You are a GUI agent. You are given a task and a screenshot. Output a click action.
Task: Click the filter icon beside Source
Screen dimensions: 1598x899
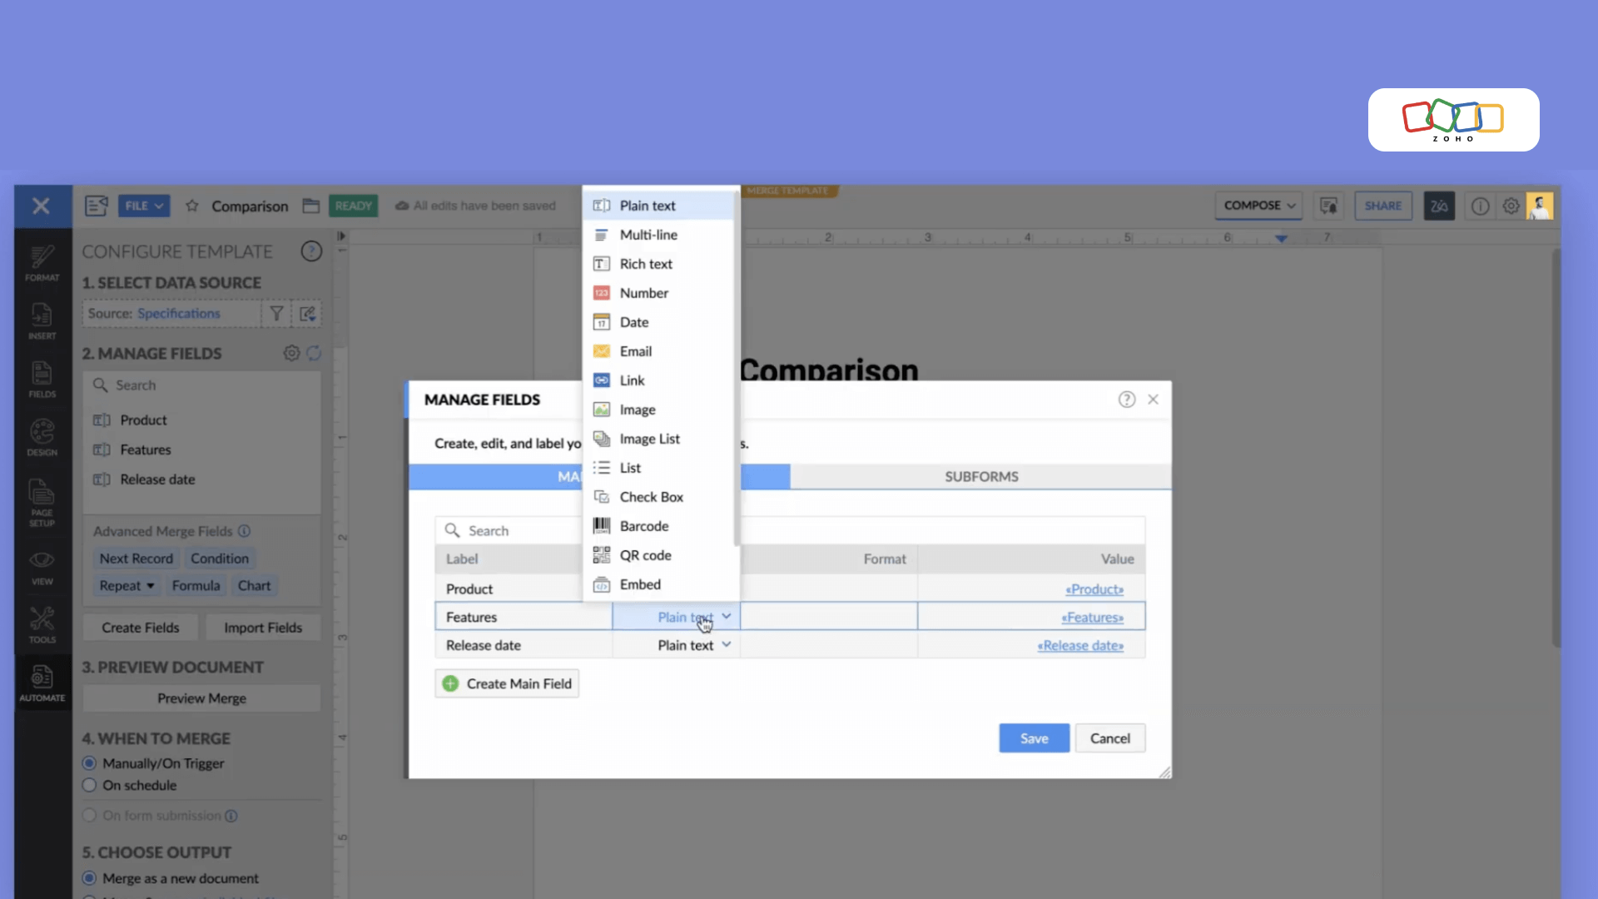pyautogui.click(x=276, y=314)
